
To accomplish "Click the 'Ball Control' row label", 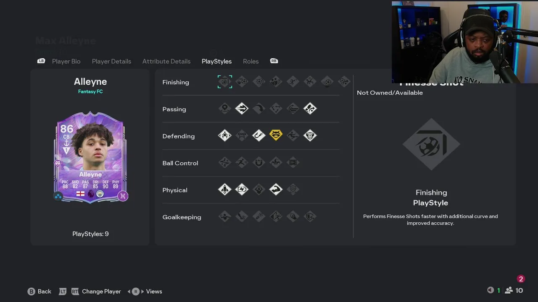I will point(180,163).
